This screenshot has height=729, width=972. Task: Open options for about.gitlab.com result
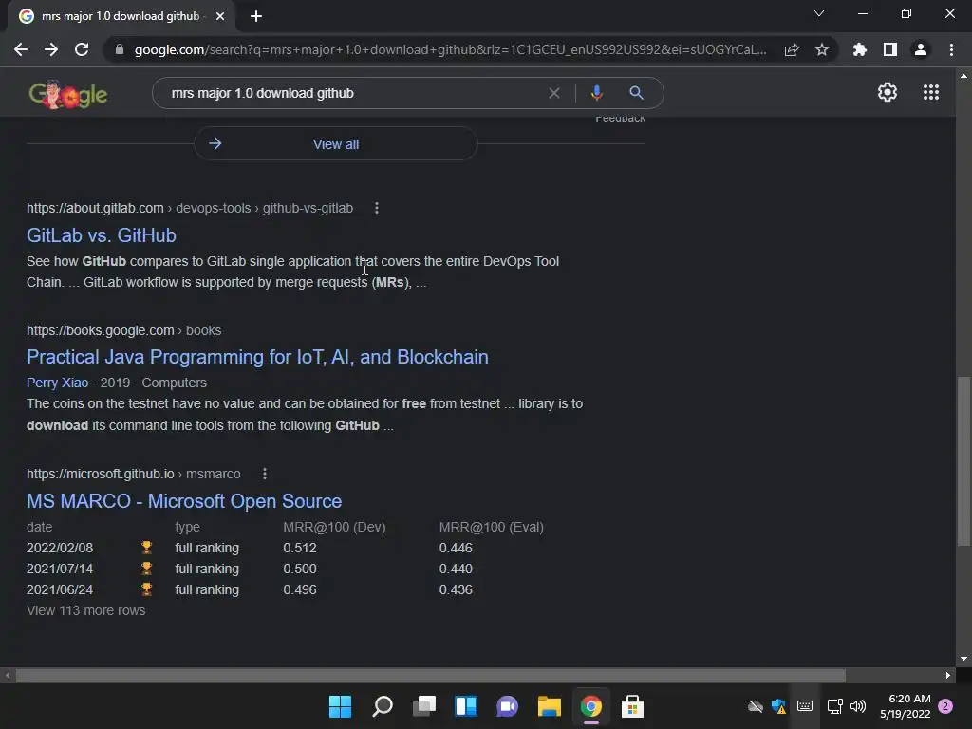(x=376, y=208)
